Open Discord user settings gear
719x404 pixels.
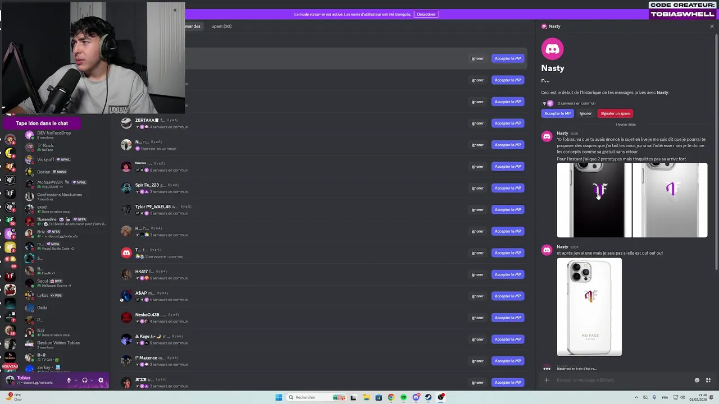[101, 380]
